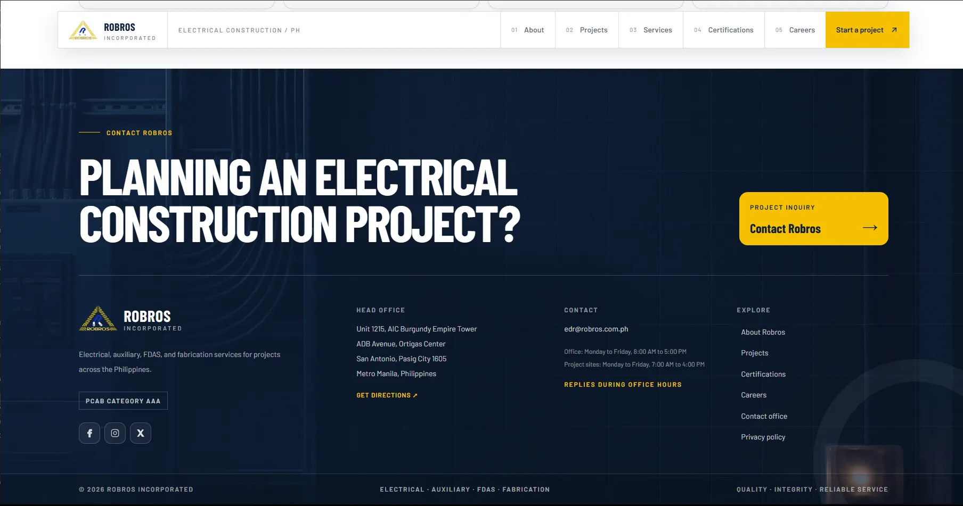Click the Project sites hours line
963x506 pixels.
click(x=634, y=364)
